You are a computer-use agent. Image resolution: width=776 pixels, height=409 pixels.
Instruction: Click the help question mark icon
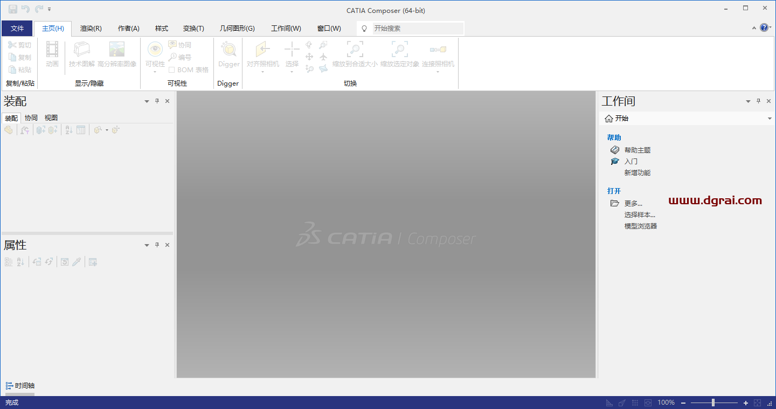coord(764,27)
